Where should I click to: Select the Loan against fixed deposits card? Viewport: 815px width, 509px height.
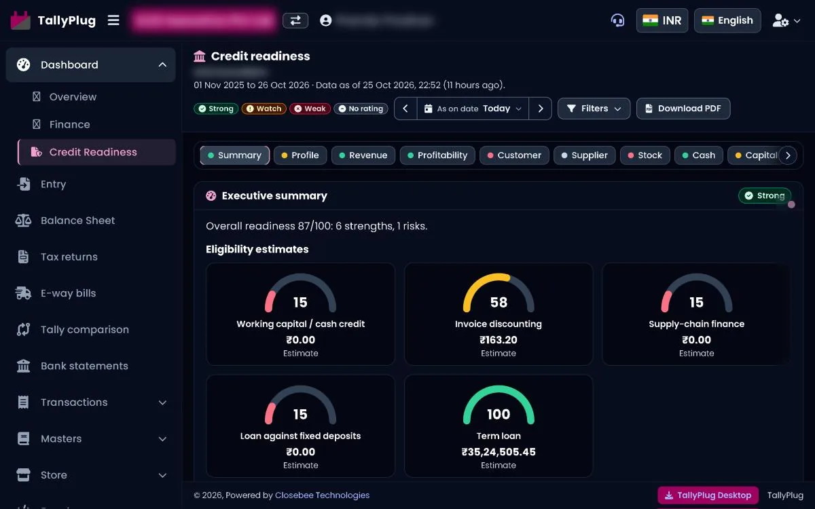[301, 426]
